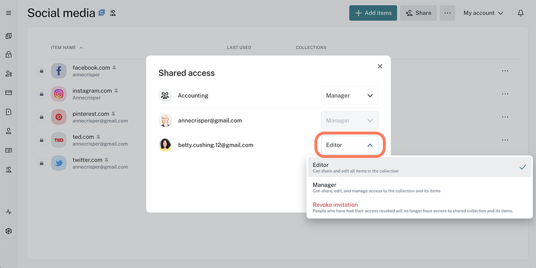Screen dimensions: 536x268
Task: Click the Share button
Action: tap(418, 13)
